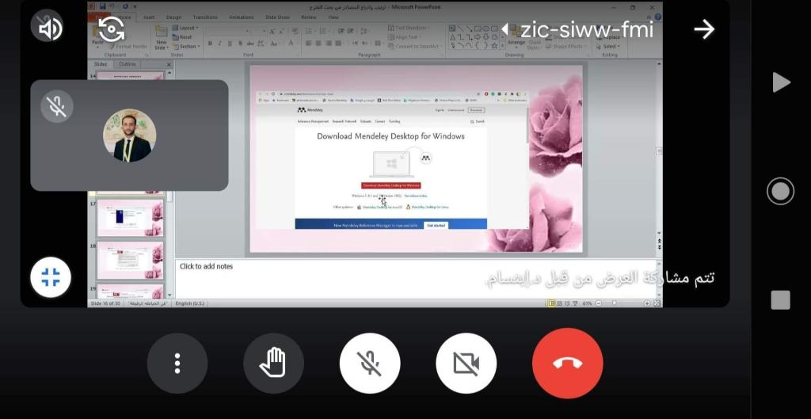Tap the speaker audio output icon
The width and height of the screenshot is (811, 419).
pos(49,29)
